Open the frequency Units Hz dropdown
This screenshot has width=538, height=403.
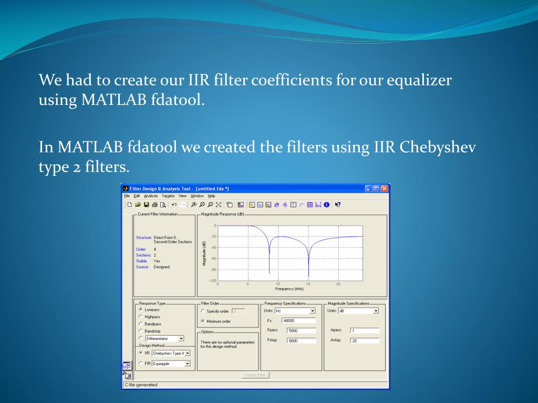[312, 311]
